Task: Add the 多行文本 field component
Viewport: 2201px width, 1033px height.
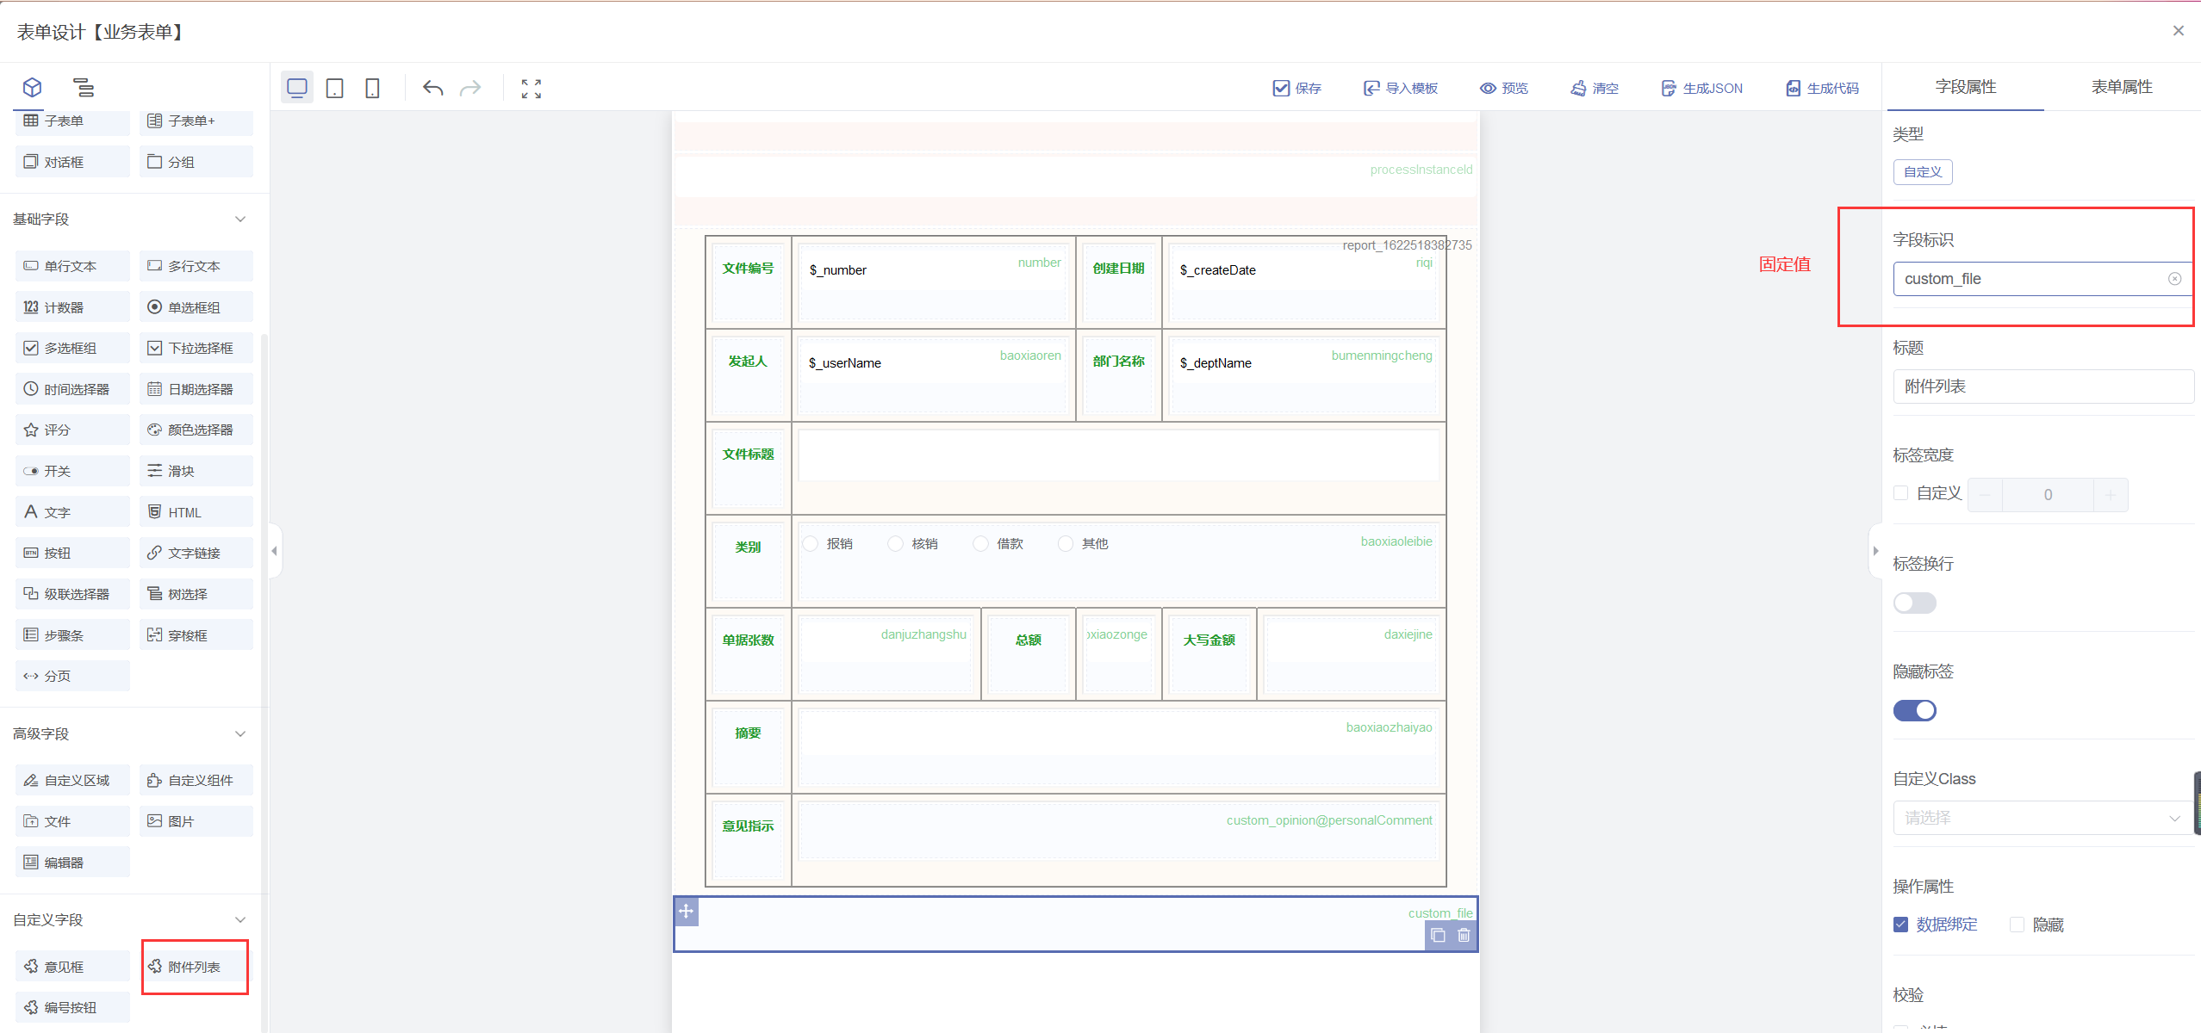Action: click(196, 266)
